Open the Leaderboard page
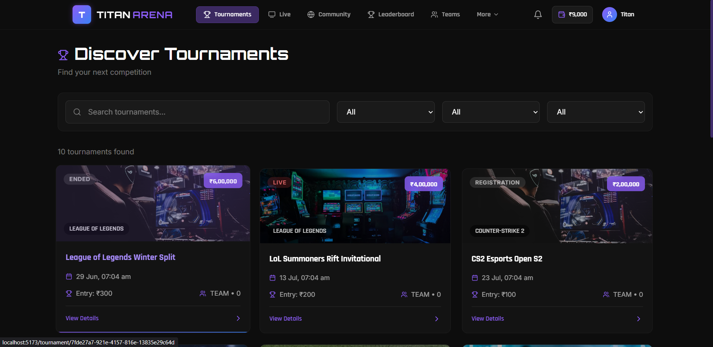This screenshot has width=713, height=347. pos(391,15)
